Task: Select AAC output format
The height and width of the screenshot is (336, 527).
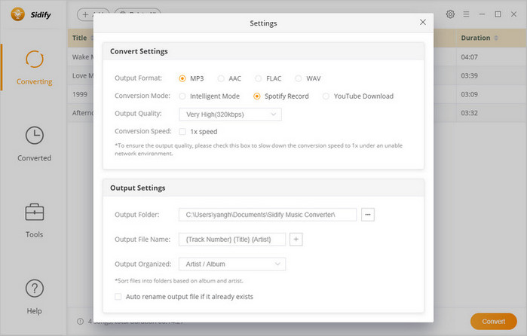Action: pos(221,78)
